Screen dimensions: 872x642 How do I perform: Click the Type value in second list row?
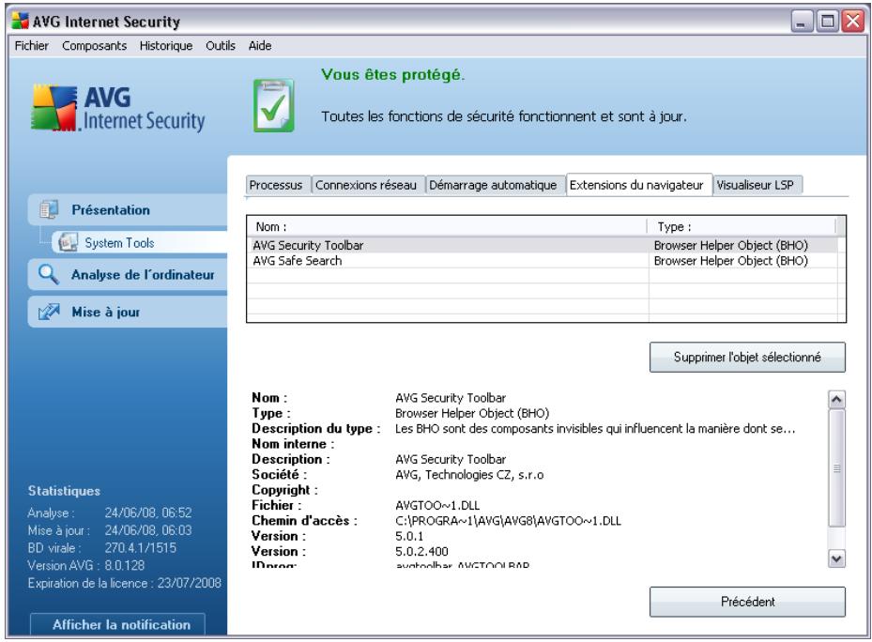tap(731, 260)
